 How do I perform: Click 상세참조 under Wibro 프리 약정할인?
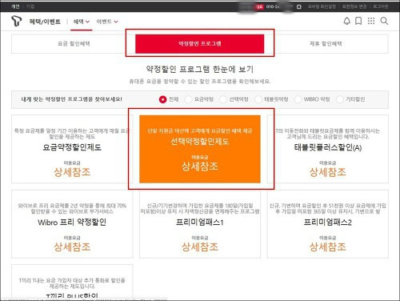72,247
